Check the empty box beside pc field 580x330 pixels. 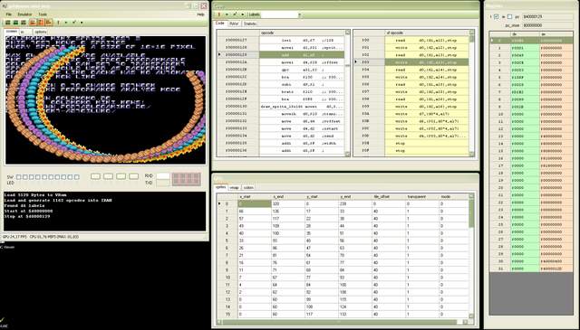tap(509, 16)
